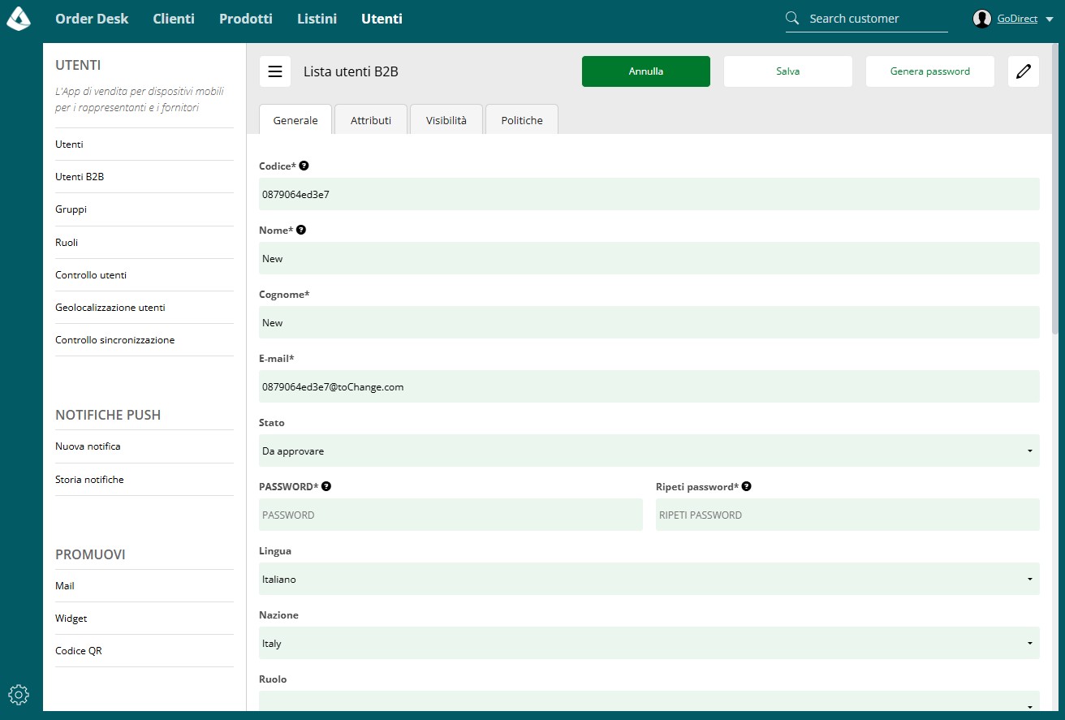
Task: Open the hamburger menu next to Lista utenti B2B
Action: point(275,71)
